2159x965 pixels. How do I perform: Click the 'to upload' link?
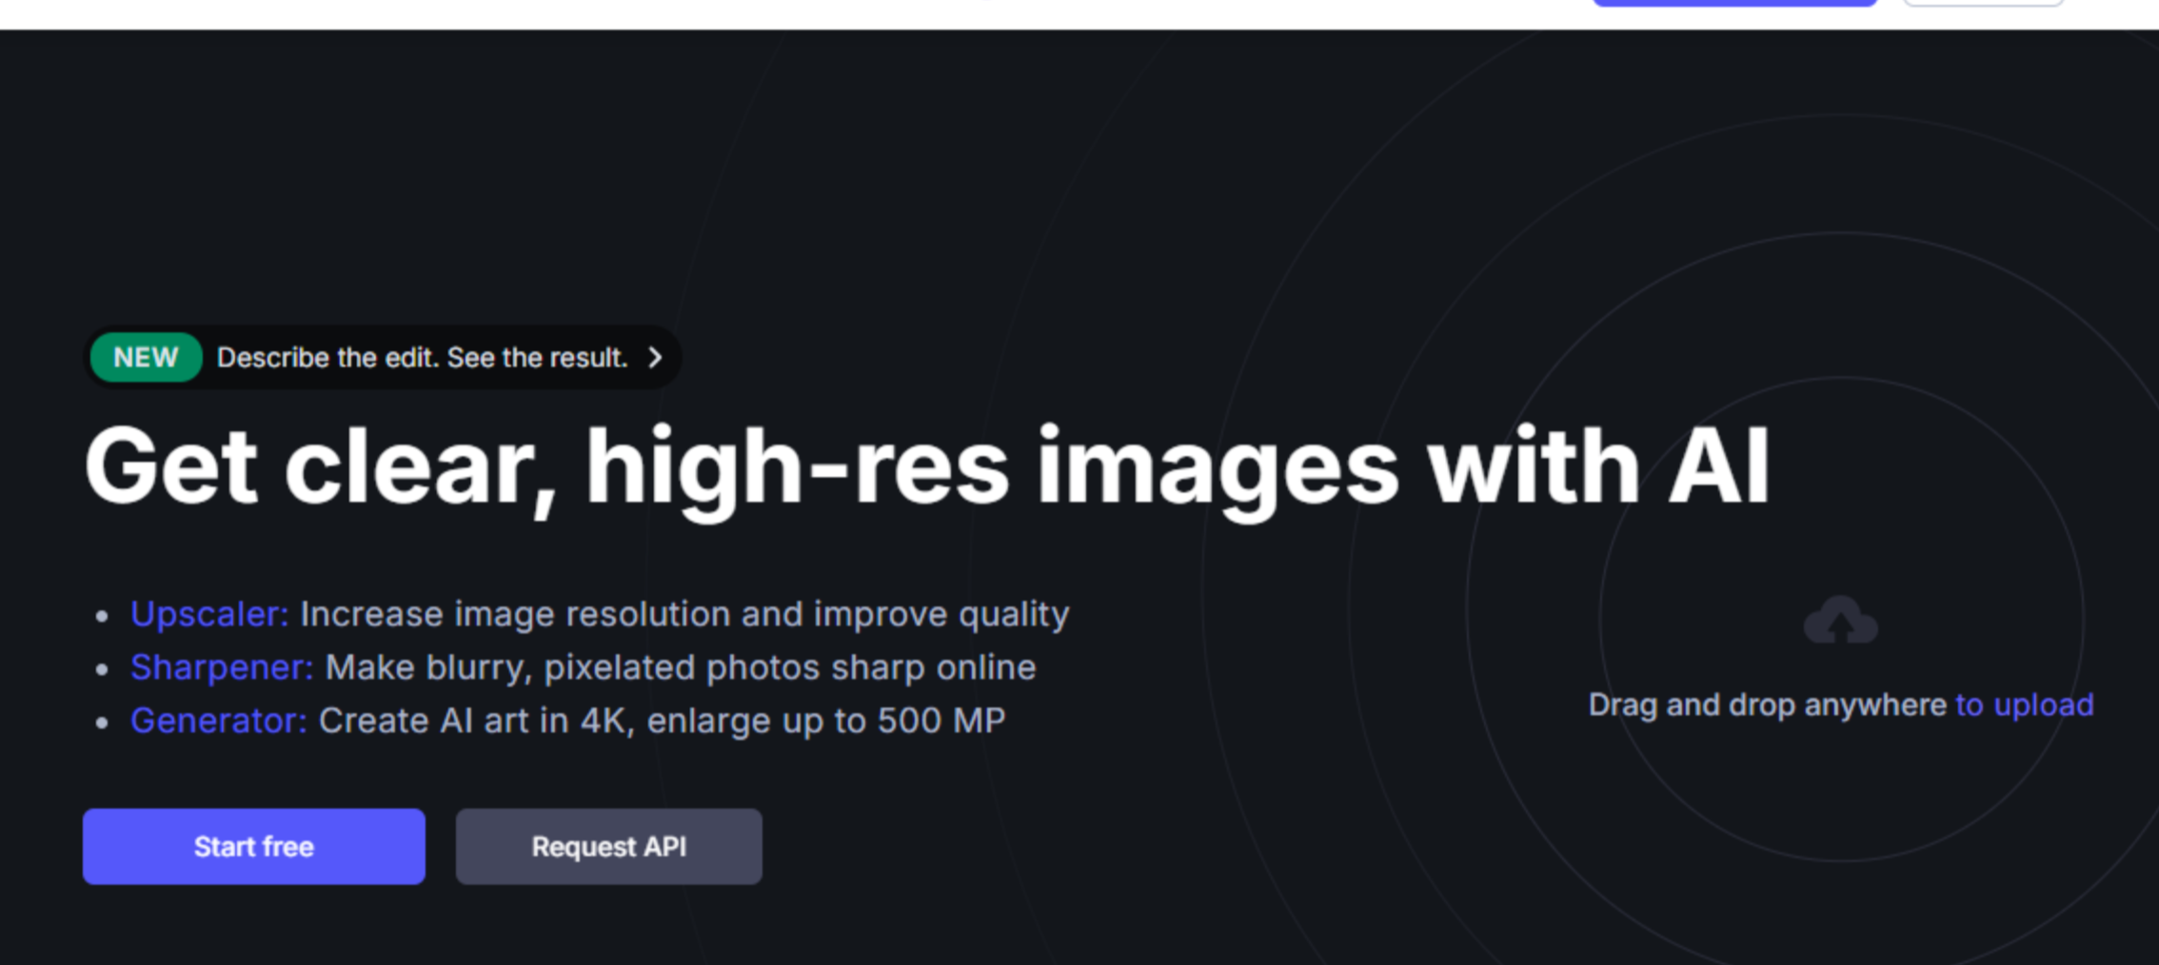point(2025,704)
